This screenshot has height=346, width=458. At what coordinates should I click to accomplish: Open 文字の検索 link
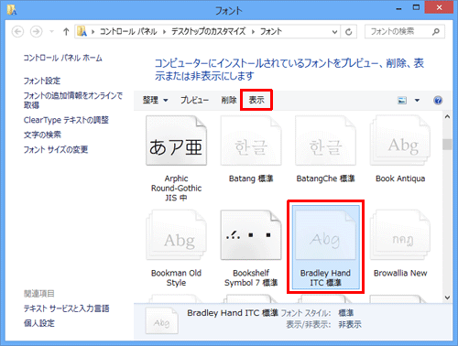pos(42,135)
